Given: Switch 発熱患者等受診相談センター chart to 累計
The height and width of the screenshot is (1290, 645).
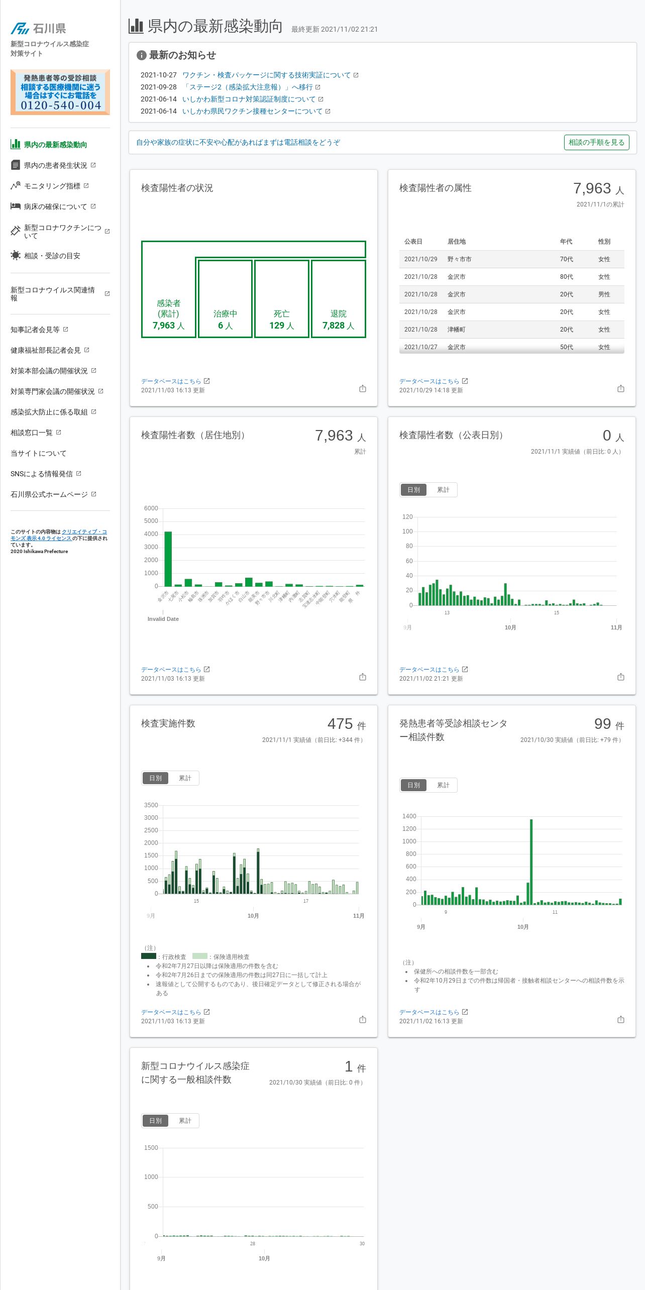Looking at the screenshot, I should tap(443, 785).
